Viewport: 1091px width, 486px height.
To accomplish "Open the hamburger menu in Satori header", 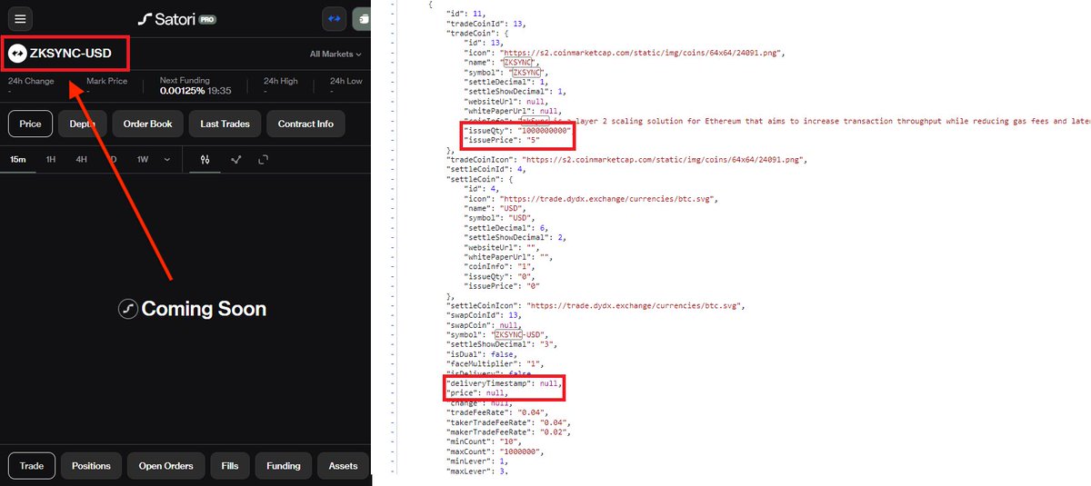I will [x=20, y=18].
